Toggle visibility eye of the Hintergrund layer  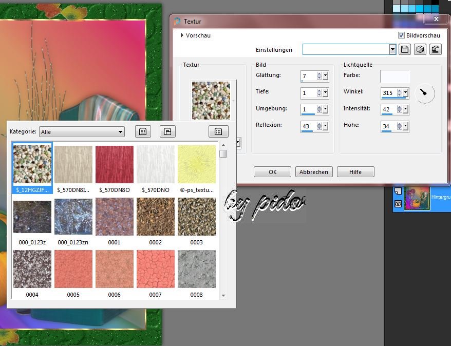coord(398,204)
